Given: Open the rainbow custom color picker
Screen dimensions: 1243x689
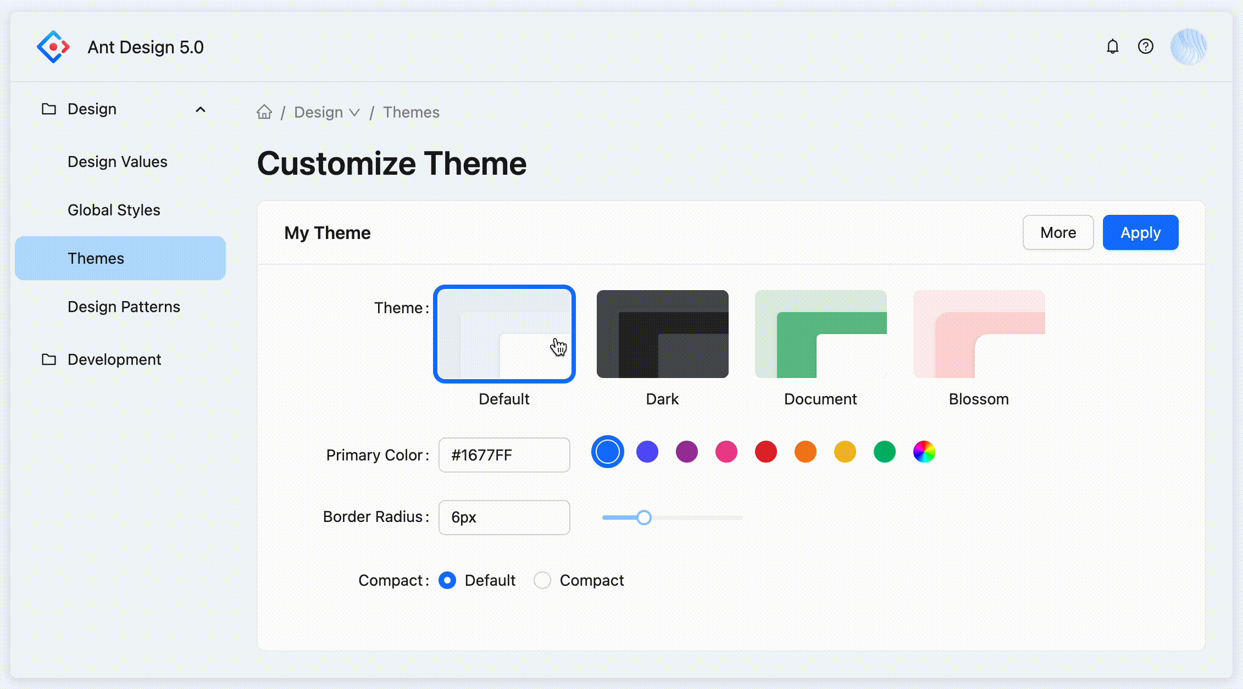Looking at the screenshot, I should click(x=924, y=452).
